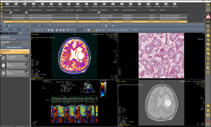Select the arrow pointer tool

pos(34,26)
